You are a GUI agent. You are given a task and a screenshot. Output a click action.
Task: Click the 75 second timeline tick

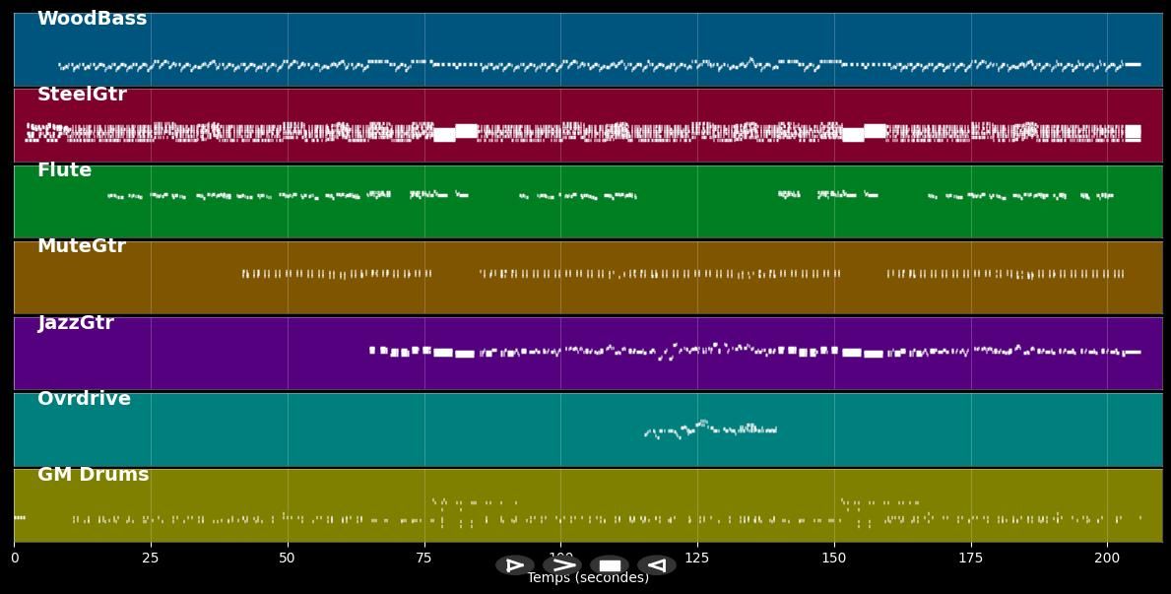pos(424,558)
